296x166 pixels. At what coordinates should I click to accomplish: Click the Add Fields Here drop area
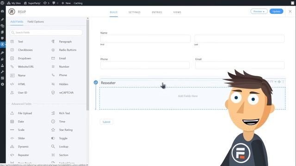coord(192,98)
